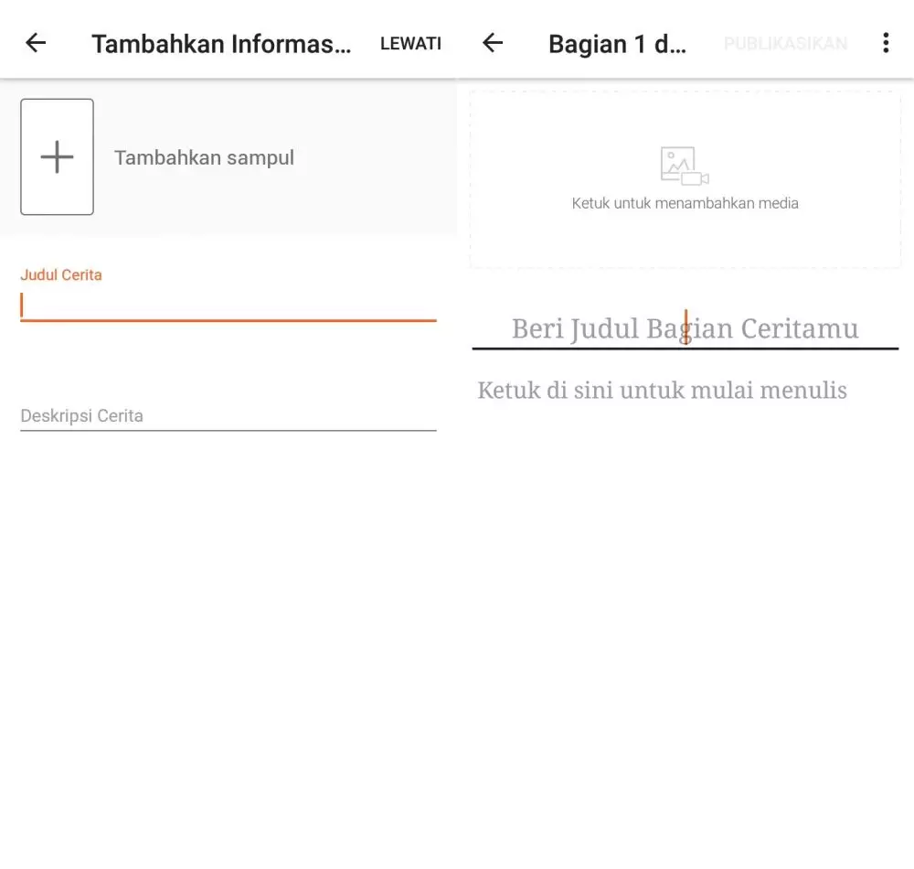Tap back arrow on Tambahkan Informasi screen
This screenshot has width=914, height=869.
click(x=36, y=43)
